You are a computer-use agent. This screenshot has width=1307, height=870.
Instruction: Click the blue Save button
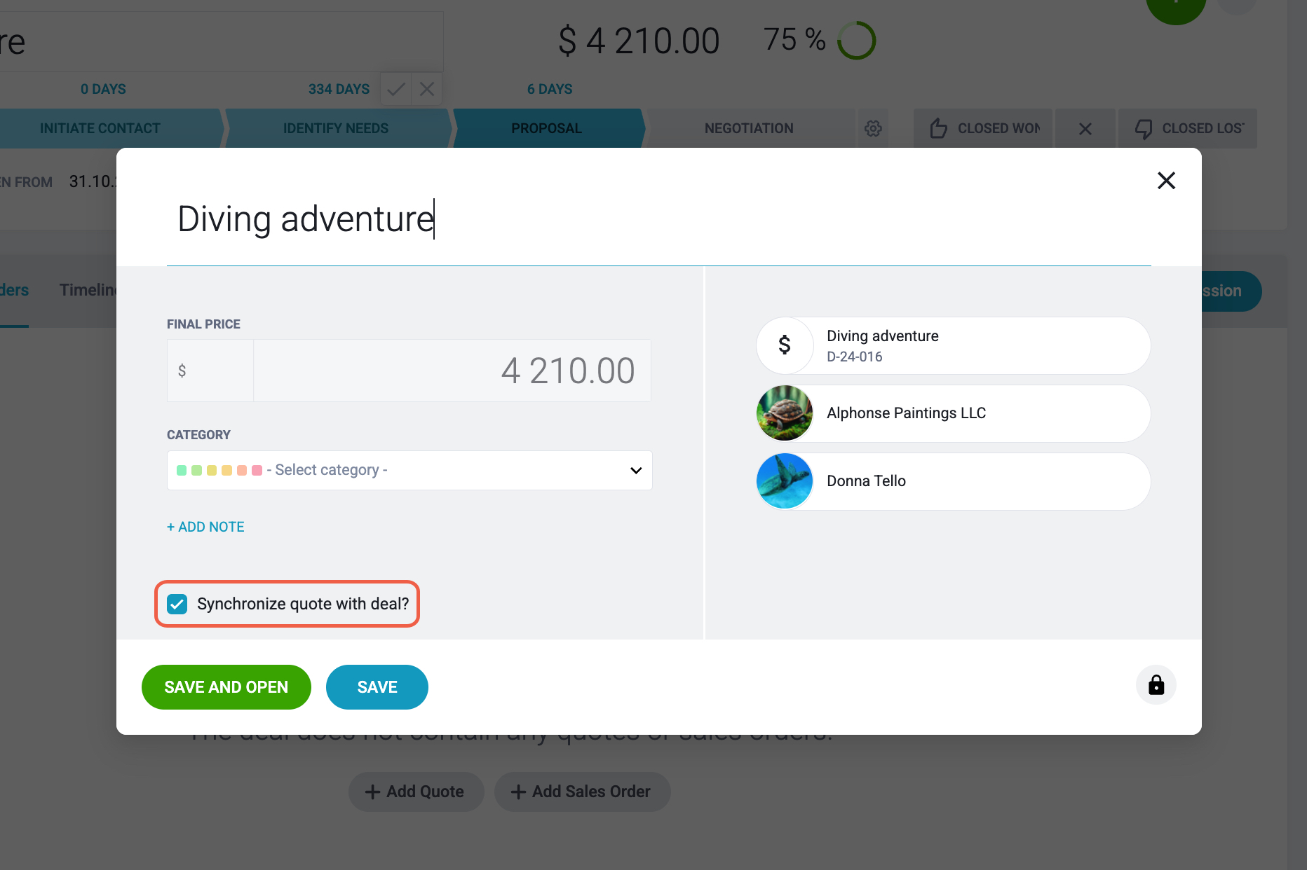[x=377, y=687]
